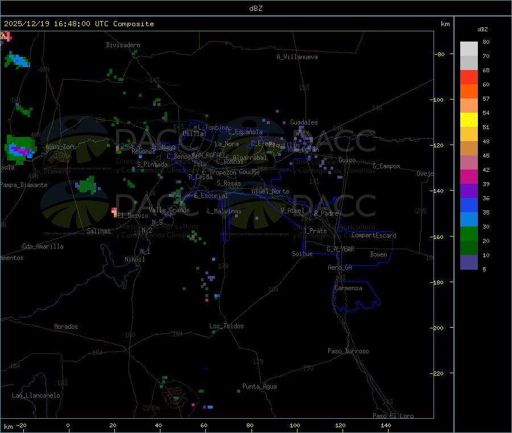512x433 pixels.
Task: Click the bright green legend swatch
Action: pyautogui.click(x=469, y=234)
